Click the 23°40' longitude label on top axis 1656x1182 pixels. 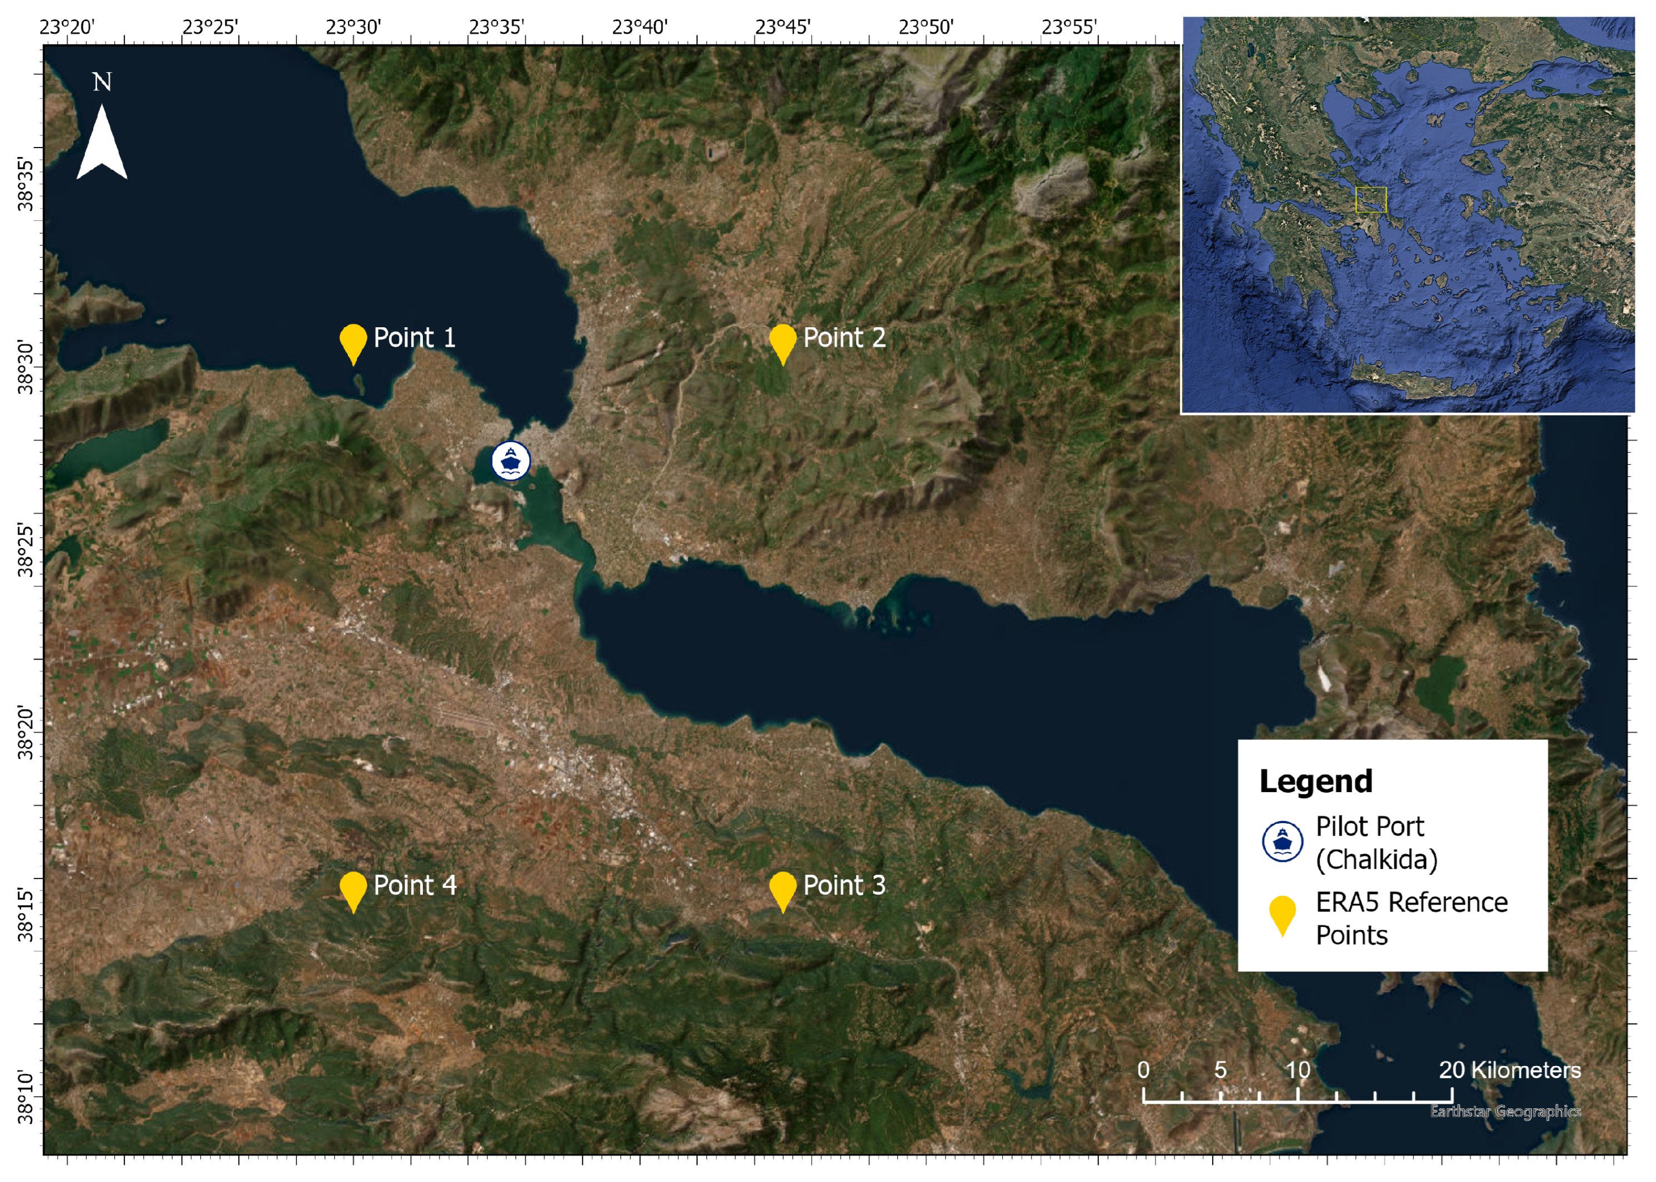(639, 28)
